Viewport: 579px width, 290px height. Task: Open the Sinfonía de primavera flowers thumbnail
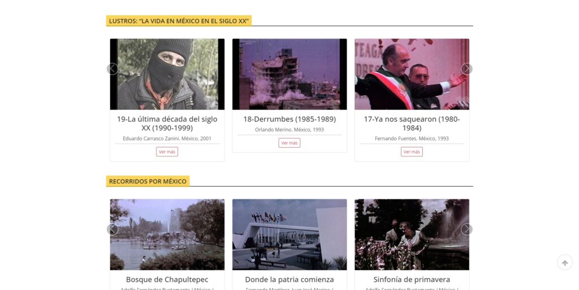coord(412,235)
